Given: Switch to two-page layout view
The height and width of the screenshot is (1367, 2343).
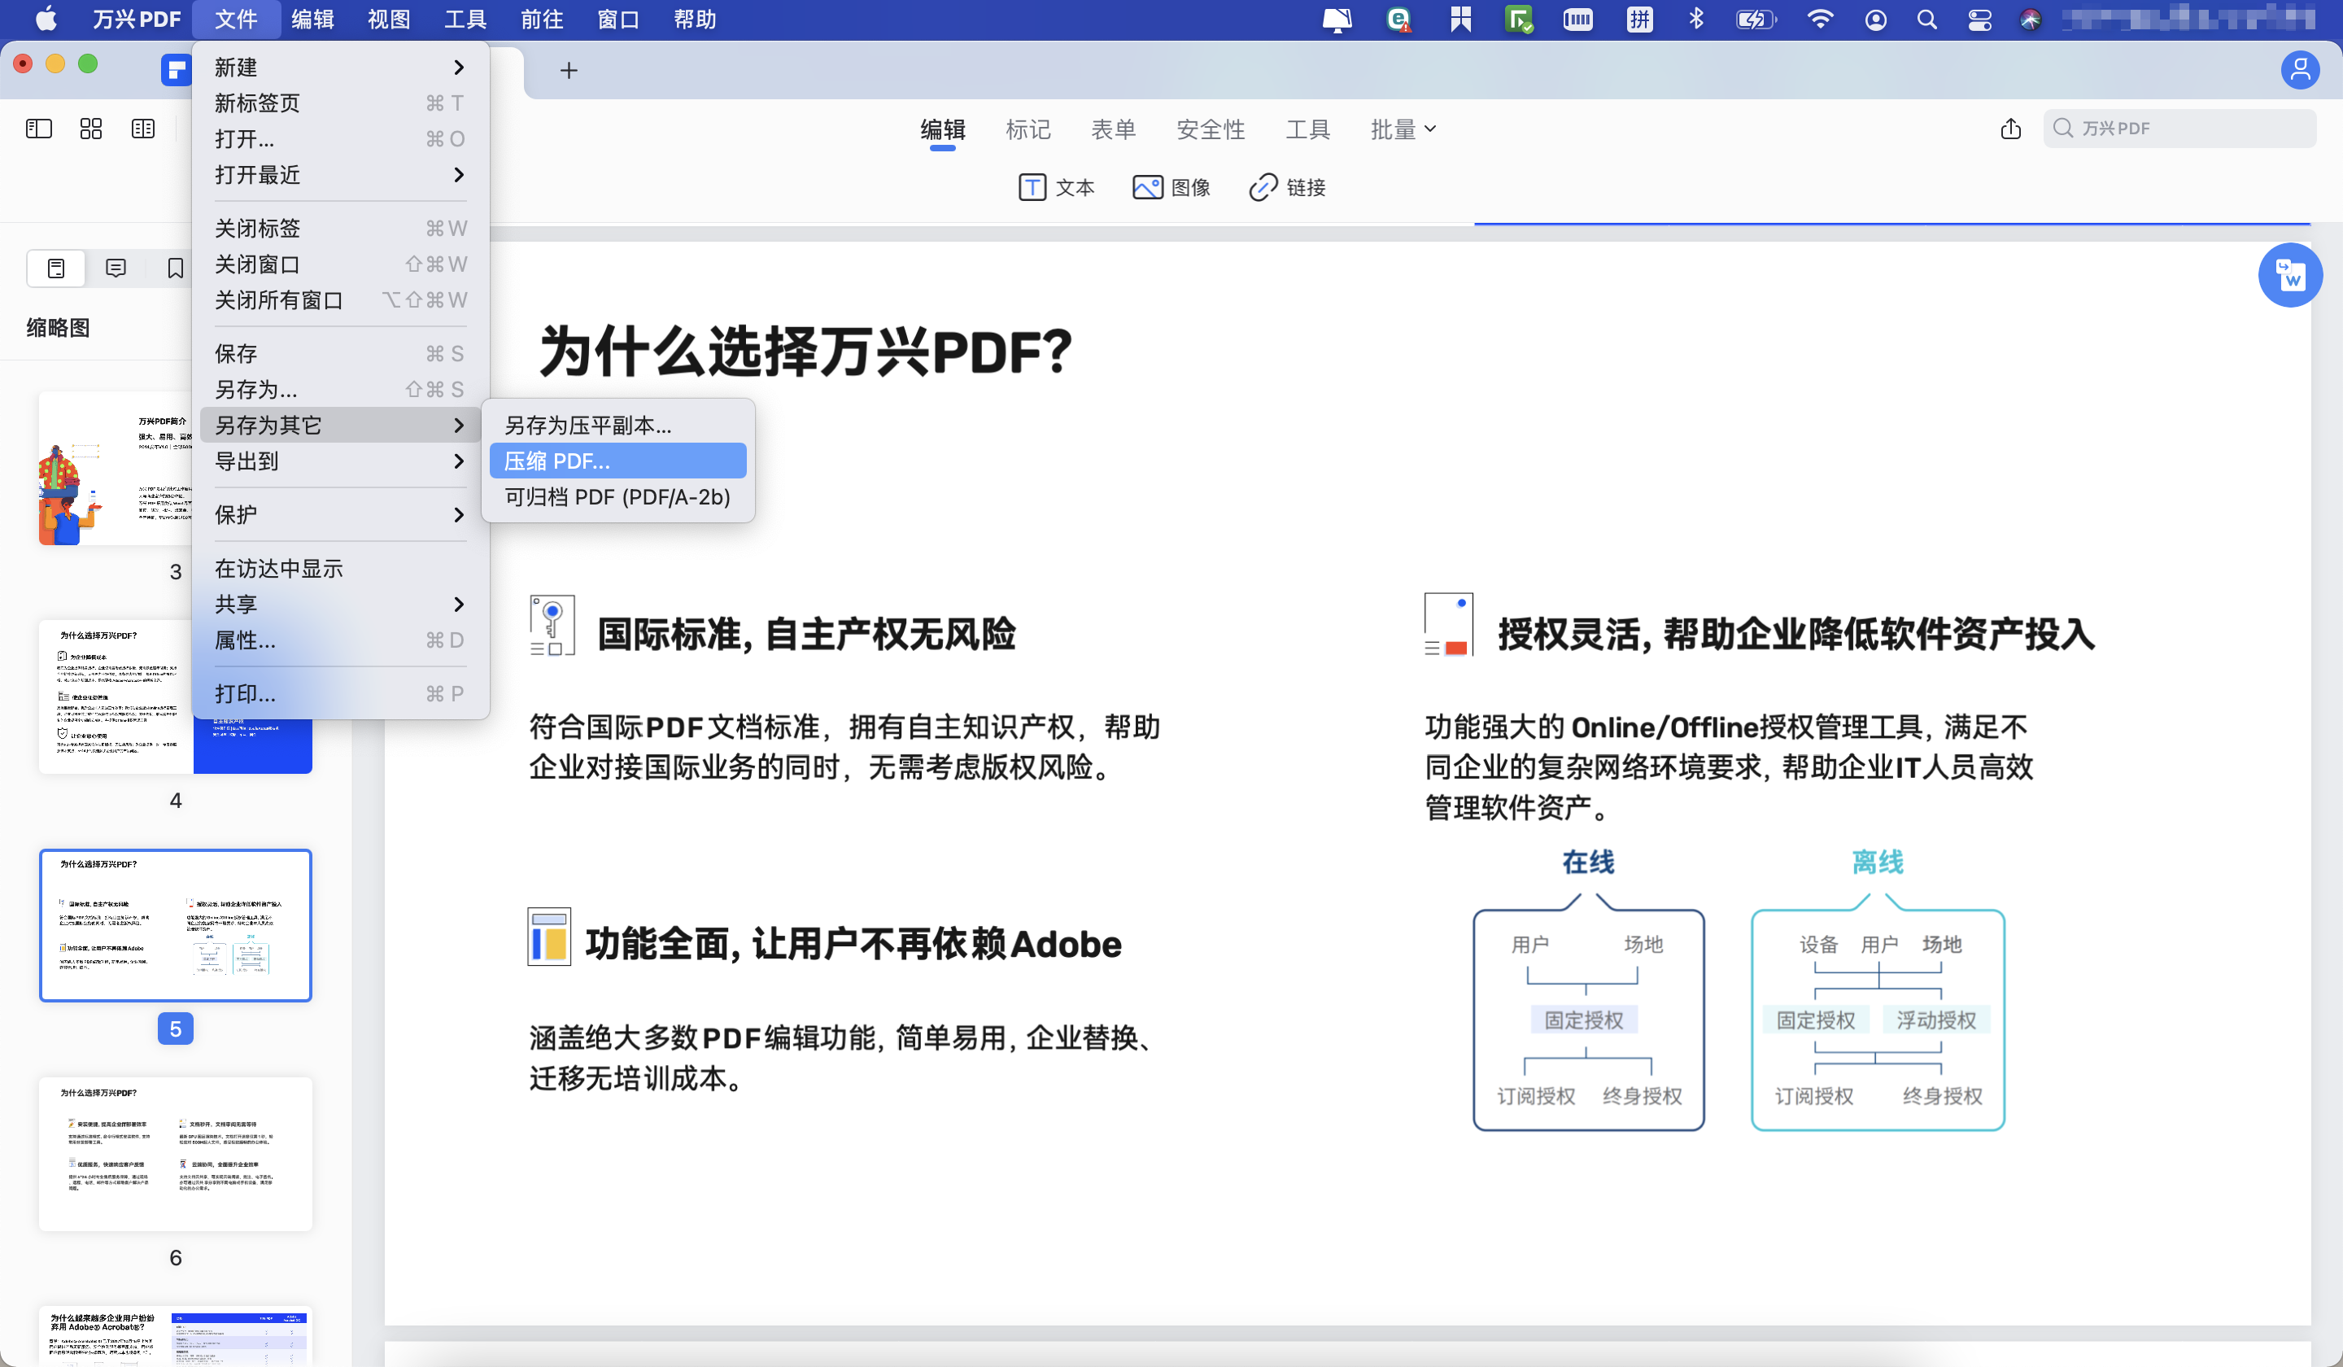Looking at the screenshot, I should [142, 129].
